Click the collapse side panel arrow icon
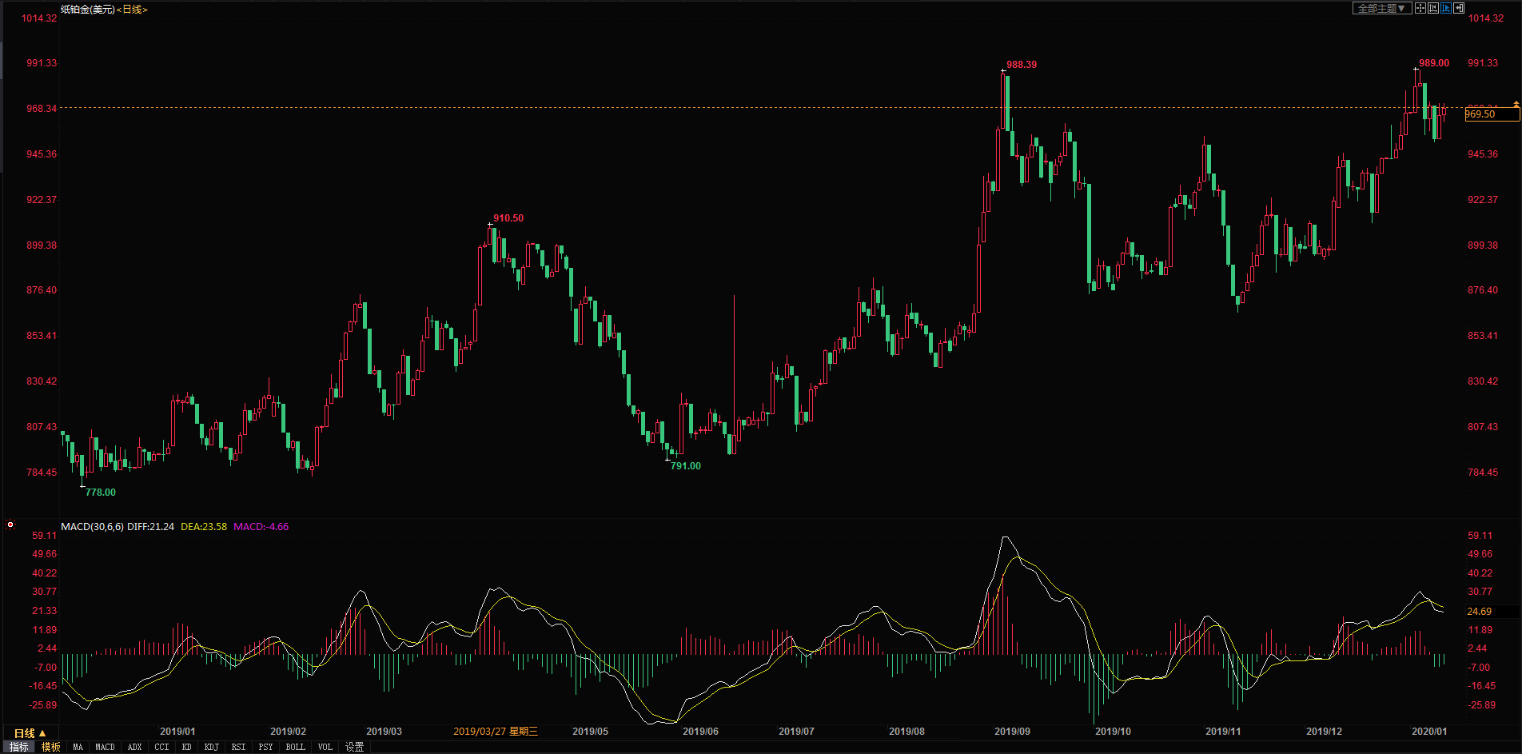Screen dimensions: 1522x754 pos(1459,8)
